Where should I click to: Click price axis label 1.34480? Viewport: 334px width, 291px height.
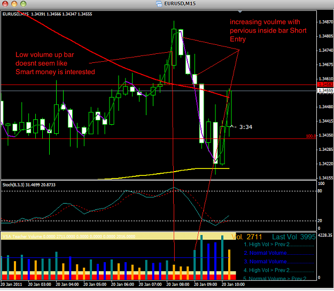[x=325, y=107]
